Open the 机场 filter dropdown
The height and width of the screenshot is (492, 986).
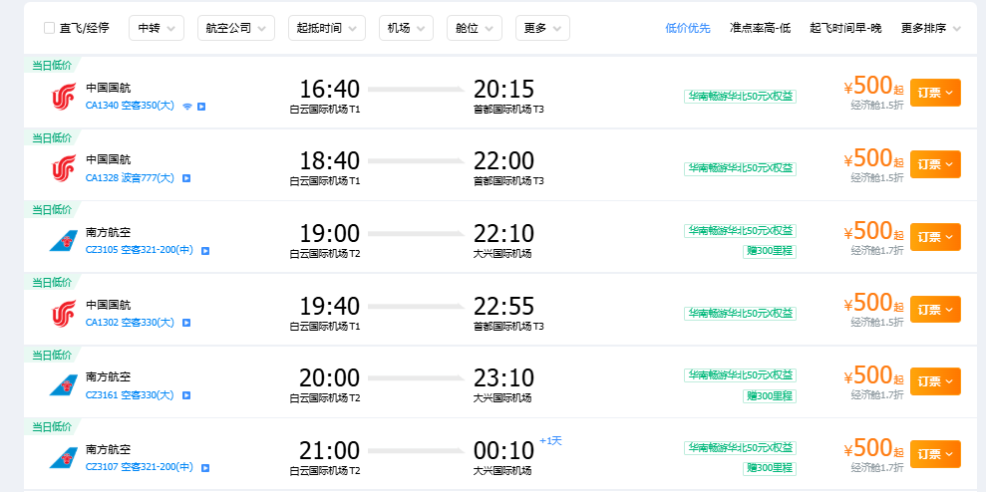point(406,28)
